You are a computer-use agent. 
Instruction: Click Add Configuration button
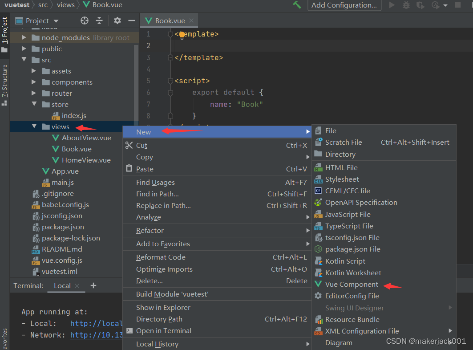344,5
